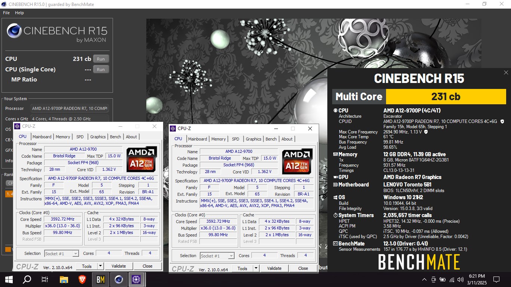The width and height of the screenshot is (511, 287).
Task: Open Bench tab in active CPU-Z window
Action: point(271,139)
